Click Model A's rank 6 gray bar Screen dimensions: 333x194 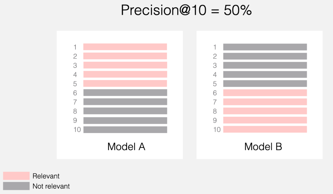coord(125,92)
